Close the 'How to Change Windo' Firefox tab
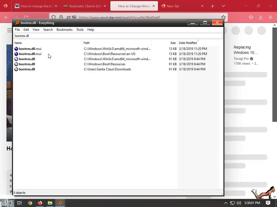The width and height of the screenshot is (277, 207). point(154,6)
